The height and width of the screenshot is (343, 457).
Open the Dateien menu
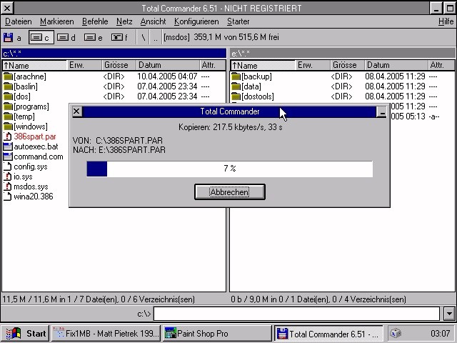click(19, 21)
